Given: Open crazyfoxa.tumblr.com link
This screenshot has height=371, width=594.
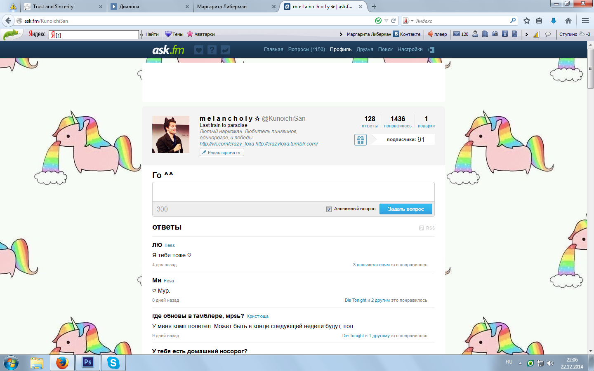Looking at the screenshot, I should (287, 144).
